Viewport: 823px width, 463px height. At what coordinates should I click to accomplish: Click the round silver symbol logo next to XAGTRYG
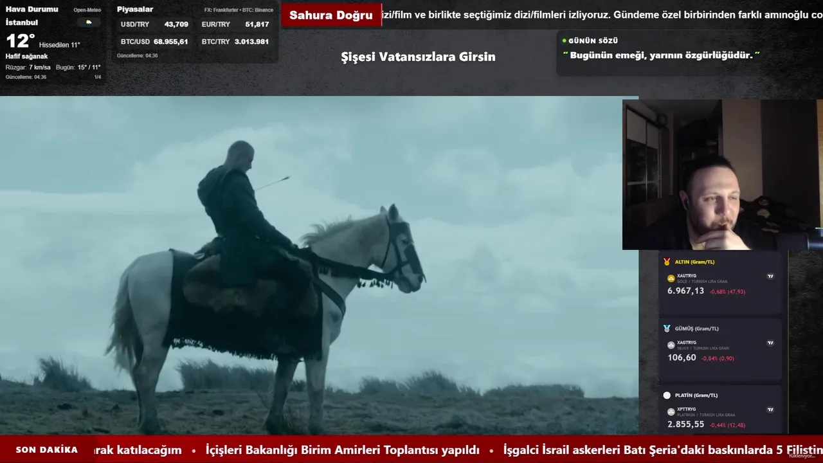click(x=671, y=345)
